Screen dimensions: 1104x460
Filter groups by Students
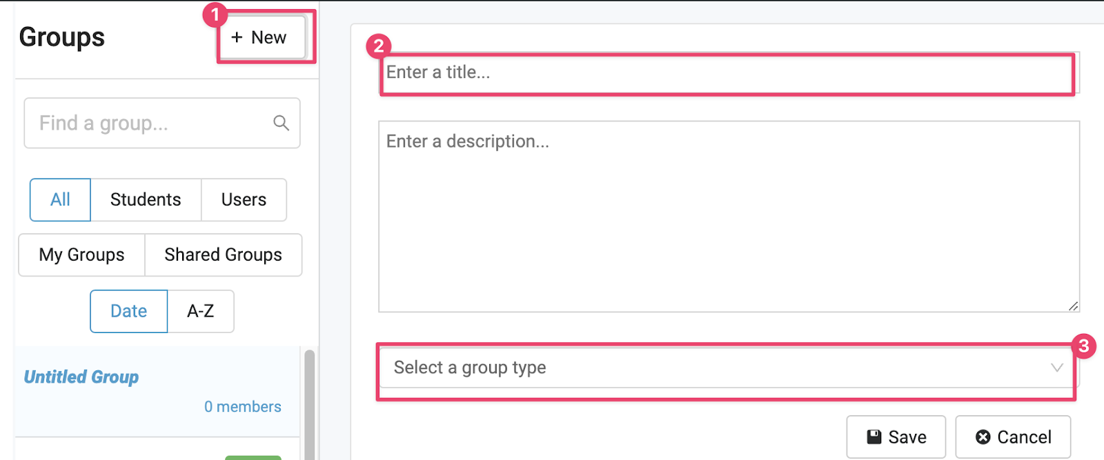146,200
